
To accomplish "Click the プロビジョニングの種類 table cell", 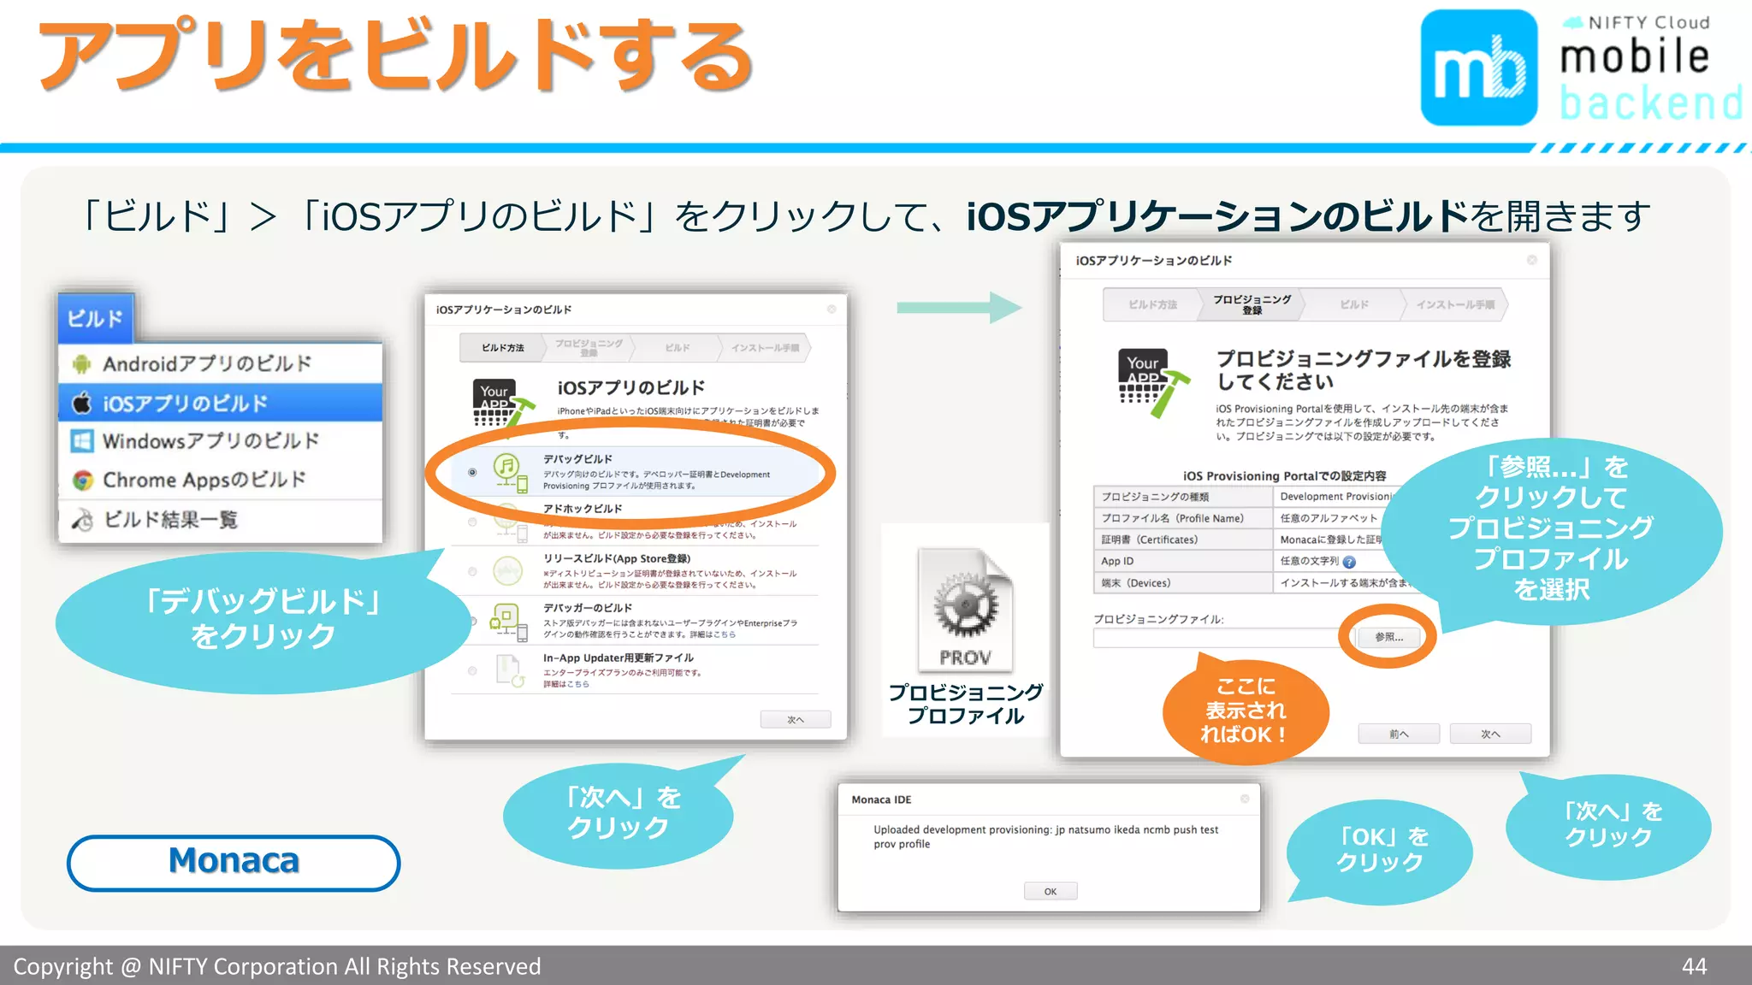I will pos(1183,497).
